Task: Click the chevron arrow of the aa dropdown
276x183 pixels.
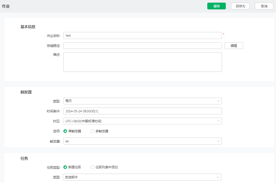Action: click(218, 141)
